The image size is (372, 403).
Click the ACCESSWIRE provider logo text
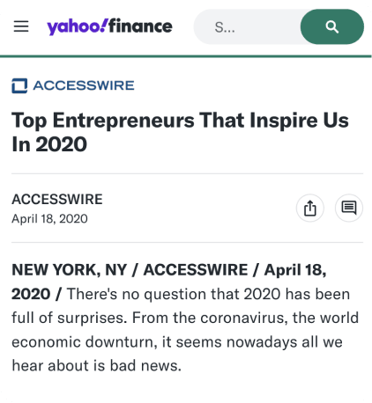pos(84,85)
